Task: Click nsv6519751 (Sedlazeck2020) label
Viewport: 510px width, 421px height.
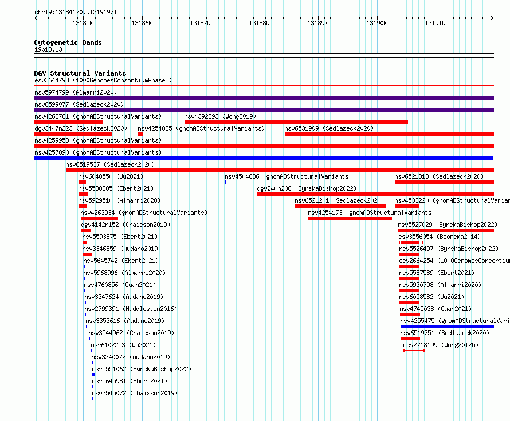Action: (x=445, y=333)
